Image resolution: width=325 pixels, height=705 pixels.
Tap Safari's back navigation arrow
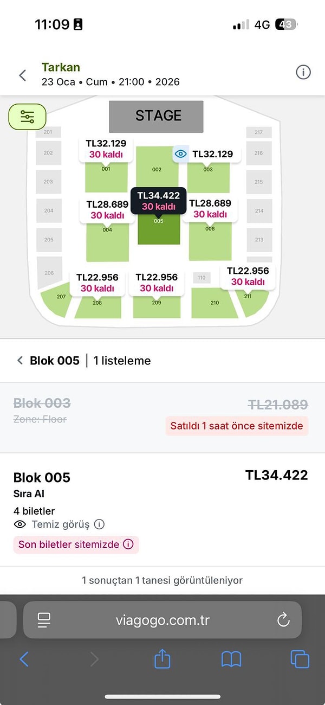click(24, 659)
